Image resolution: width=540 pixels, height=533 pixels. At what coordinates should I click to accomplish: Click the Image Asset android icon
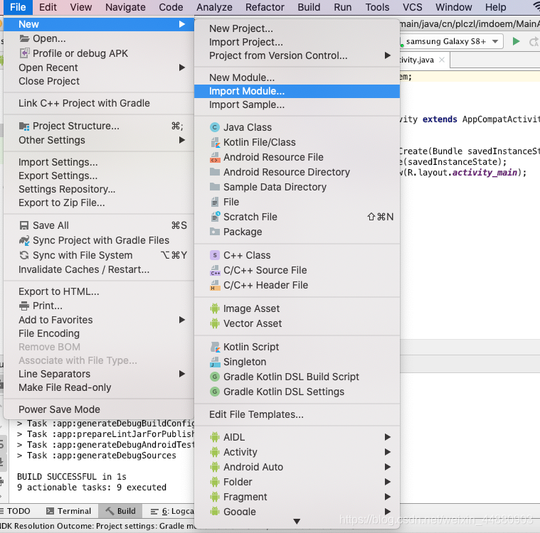tap(215, 308)
